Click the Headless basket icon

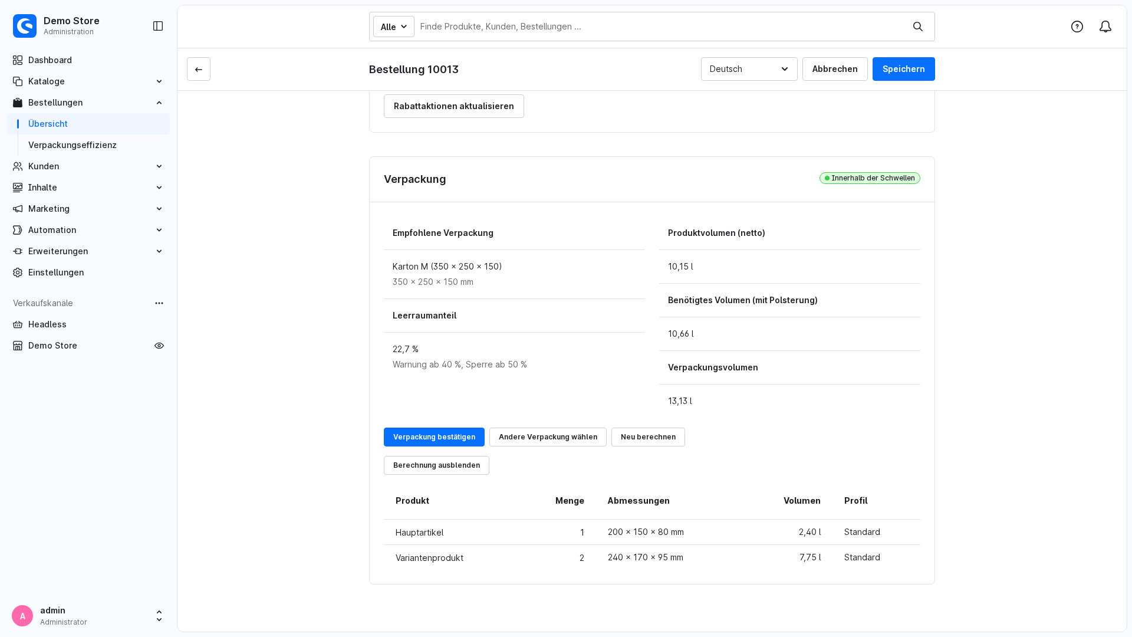click(x=18, y=324)
